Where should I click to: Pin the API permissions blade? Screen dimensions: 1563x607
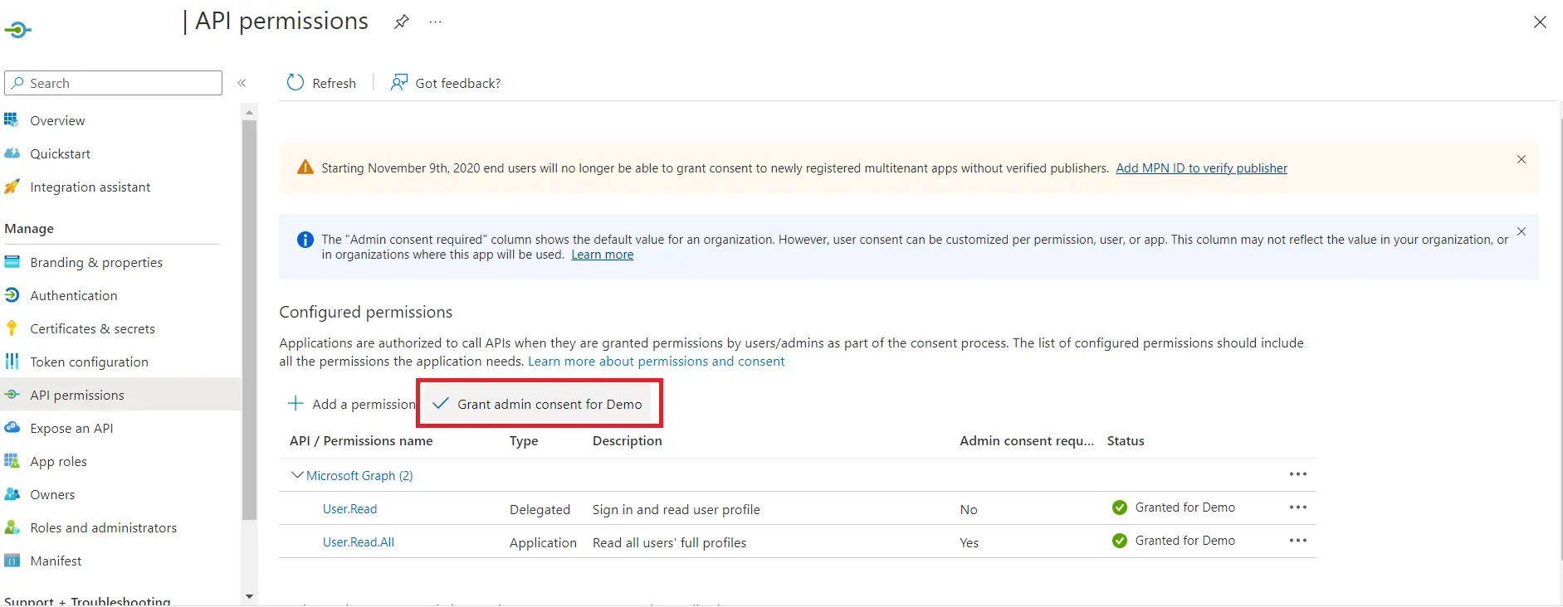tap(402, 22)
